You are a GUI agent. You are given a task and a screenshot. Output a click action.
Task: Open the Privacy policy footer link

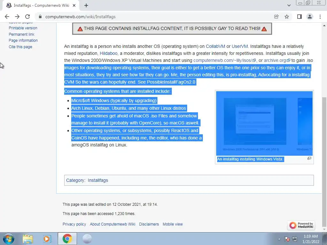point(74,224)
